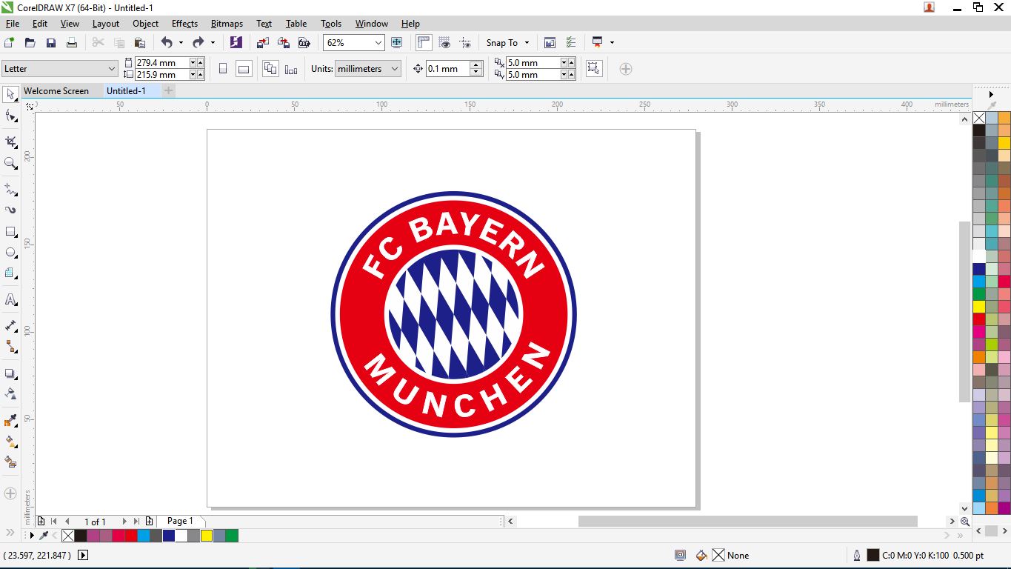Switch page to landscape orientation
This screenshot has width=1011, height=569.
coord(243,69)
